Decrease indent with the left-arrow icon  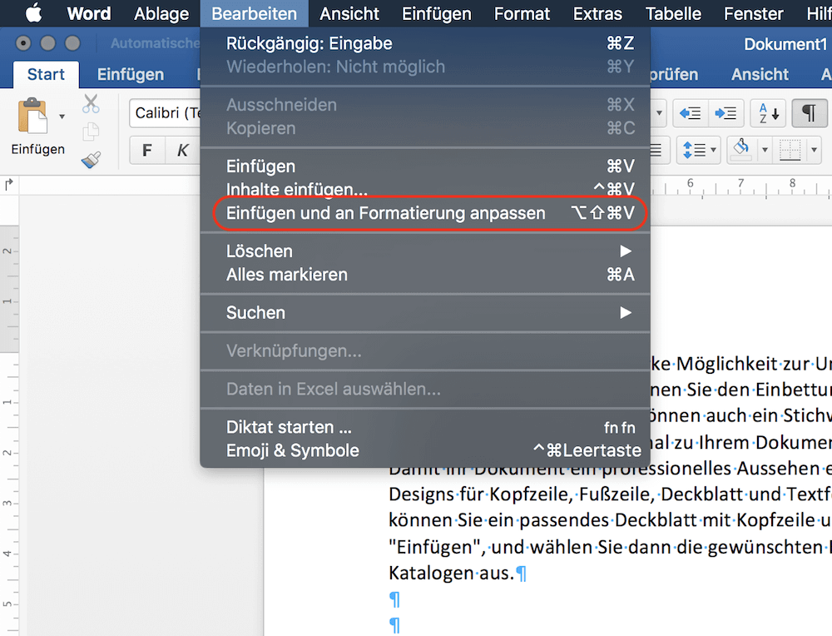pos(691,112)
